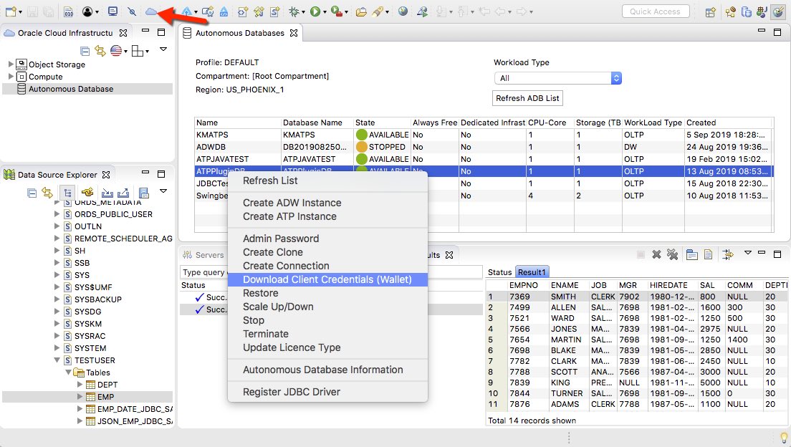This screenshot has height=447, width=791.
Task: Open the Workload Type dropdown
Action: [x=557, y=78]
